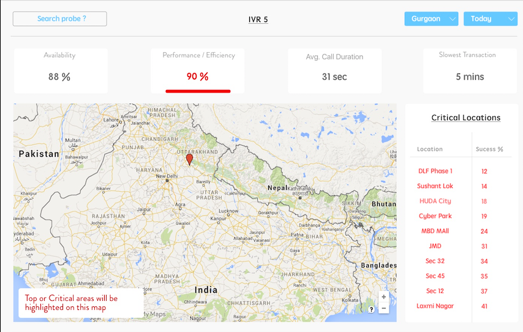The height and width of the screenshot is (332, 523).
Task: Select the HUDA City location row
Action: 461,201
